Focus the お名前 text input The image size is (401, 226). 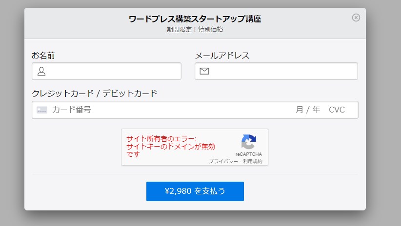pyautogui.click(x=113, y=72)
